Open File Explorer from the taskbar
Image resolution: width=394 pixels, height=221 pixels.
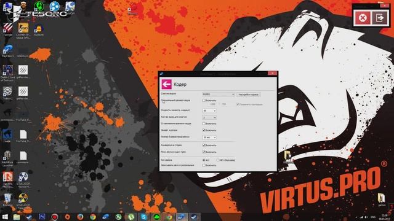17,217
